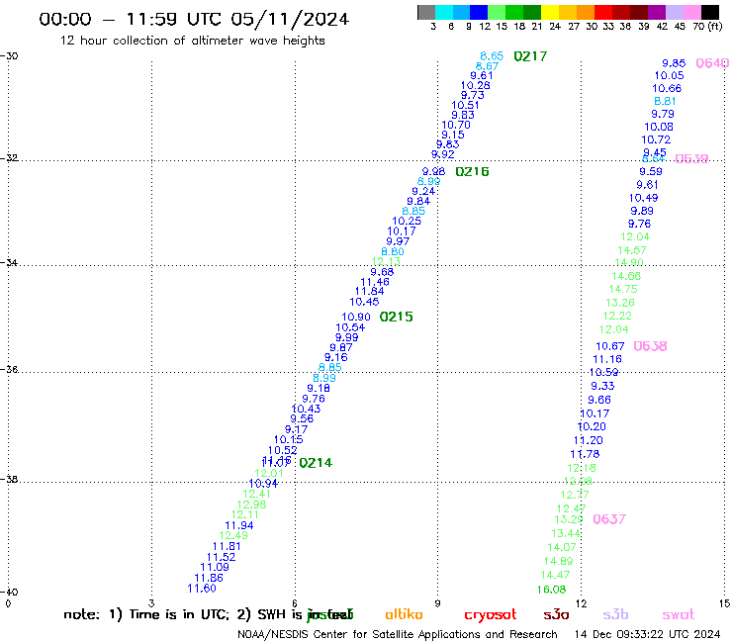Click the green time label 0214
The height and width of the screenshot is (643, 732).
[x=316, y=463]
